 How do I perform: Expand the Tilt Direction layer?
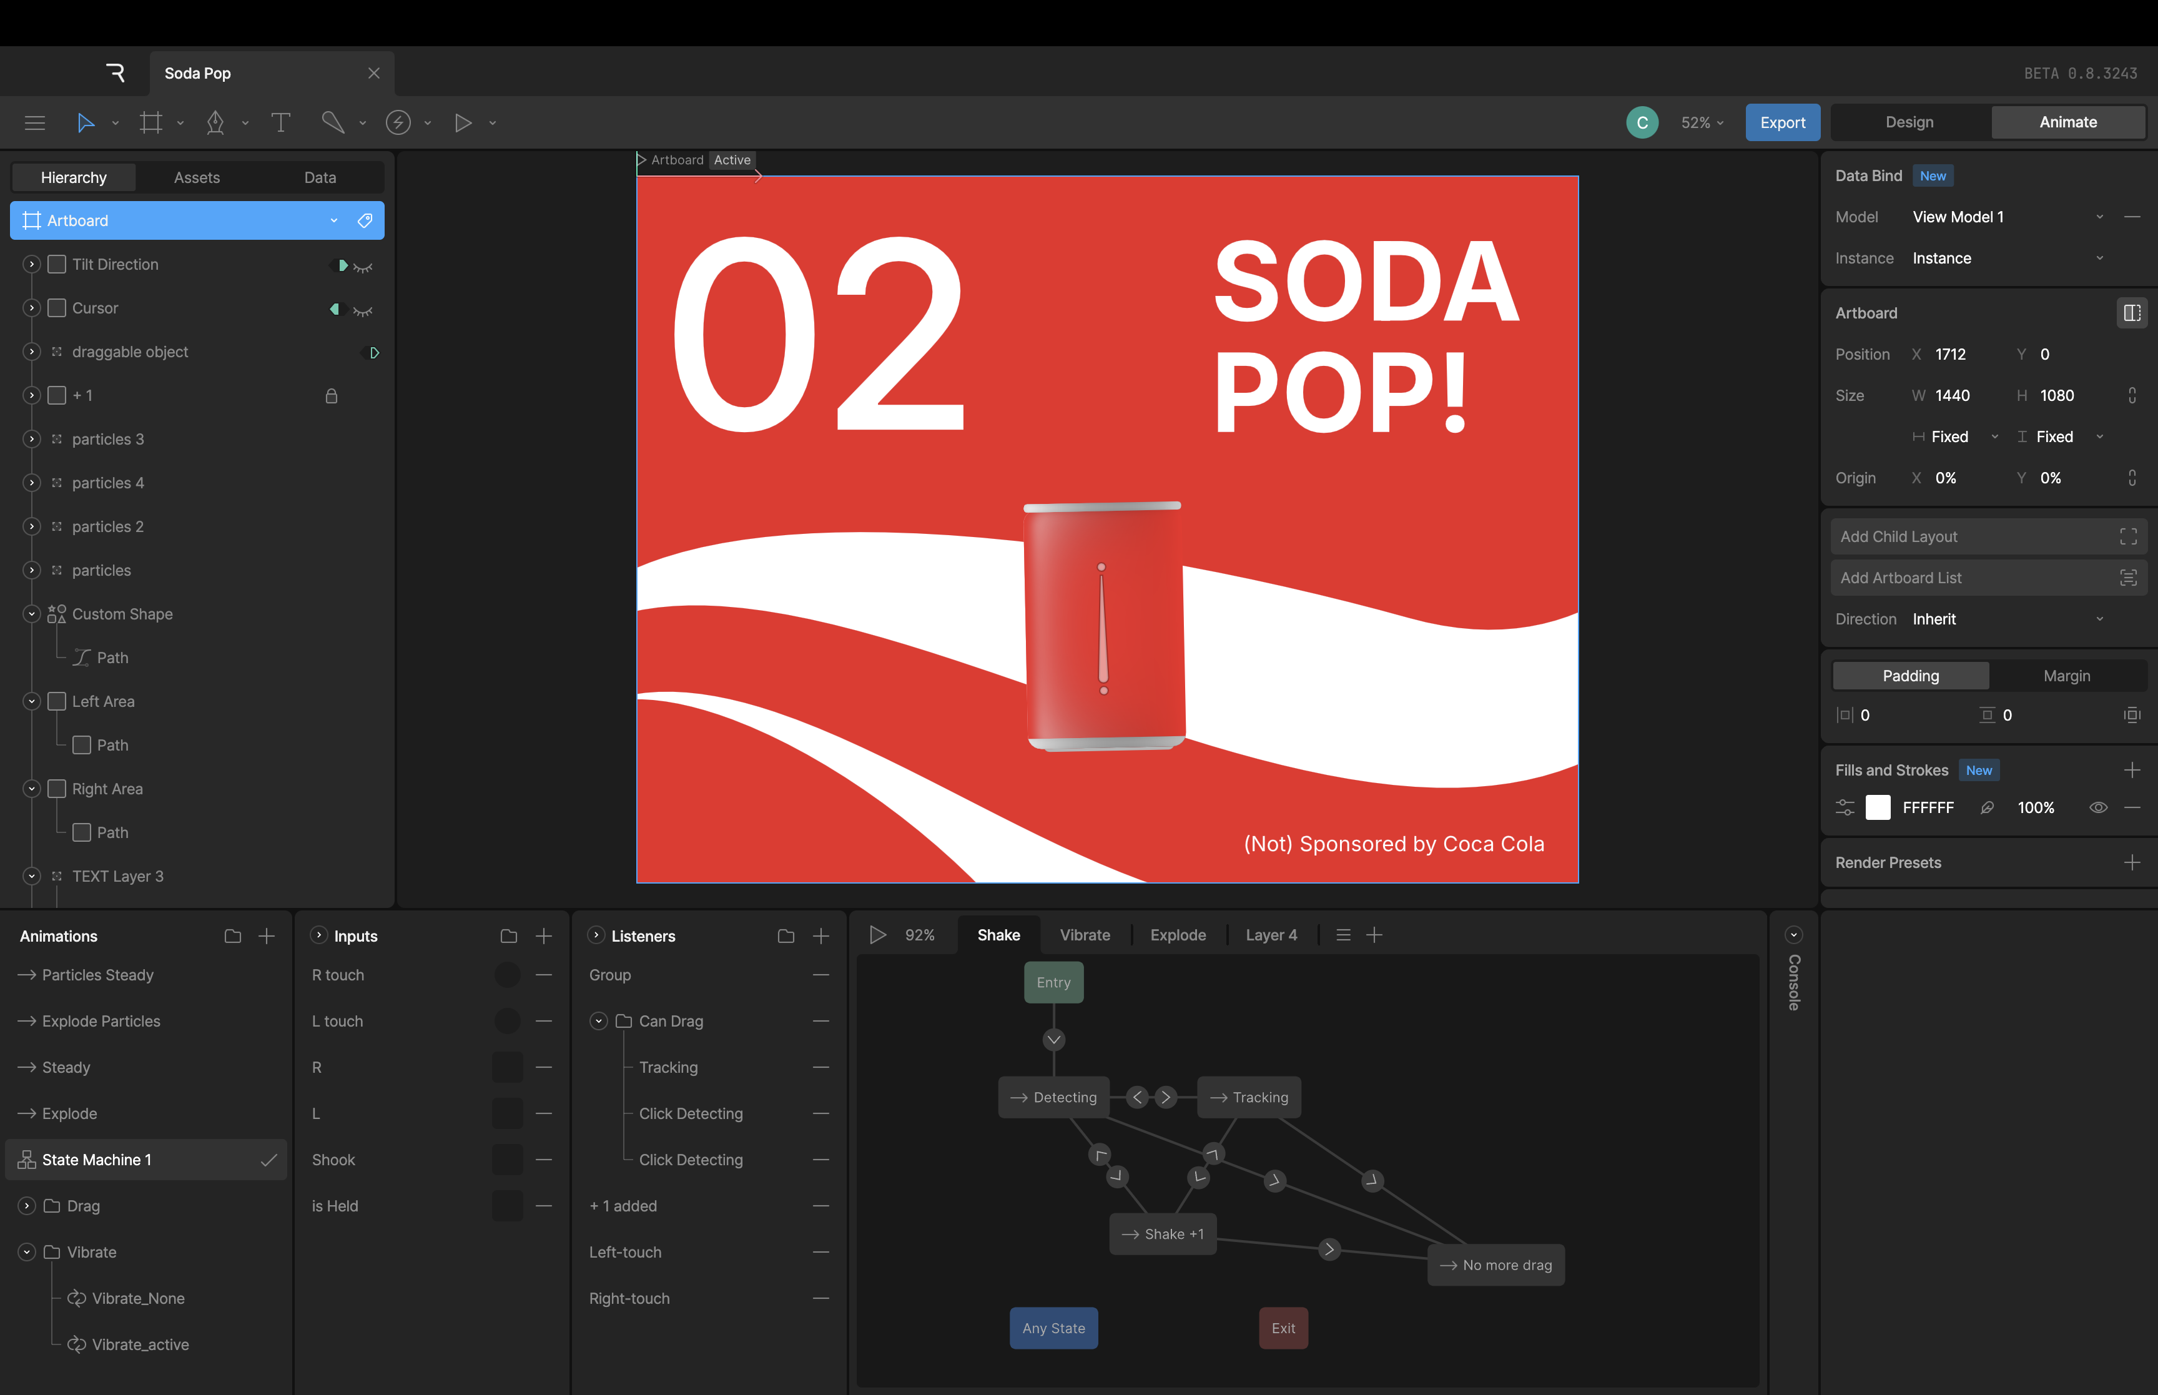click(32, 265)
